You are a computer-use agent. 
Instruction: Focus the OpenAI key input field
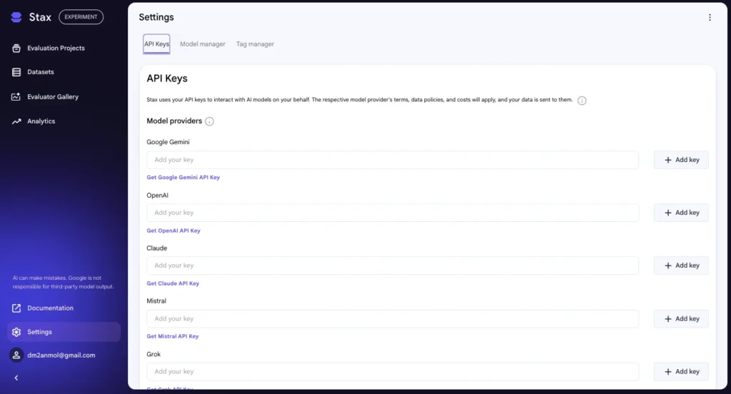click(393, 213)
